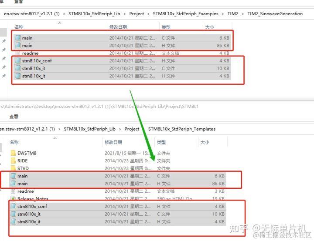Select readme file name in Templates window

25,191
